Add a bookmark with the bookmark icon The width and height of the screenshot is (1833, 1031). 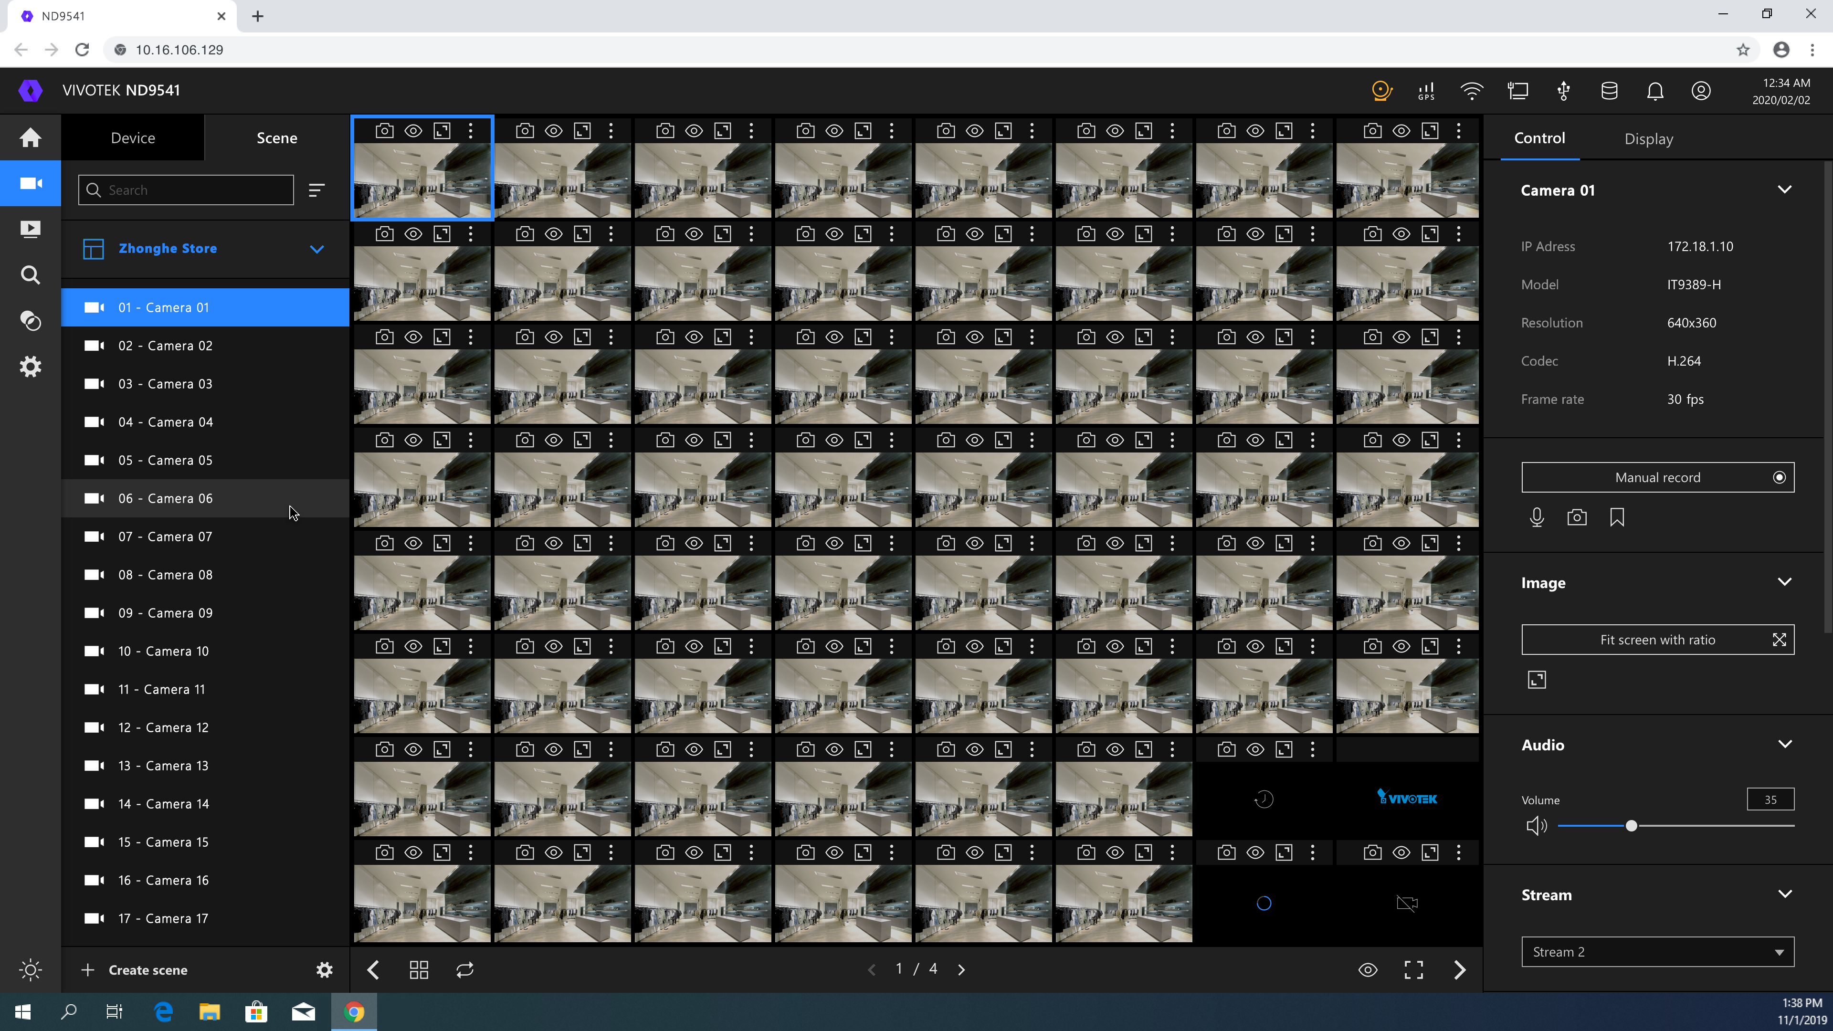[1617, 517]
